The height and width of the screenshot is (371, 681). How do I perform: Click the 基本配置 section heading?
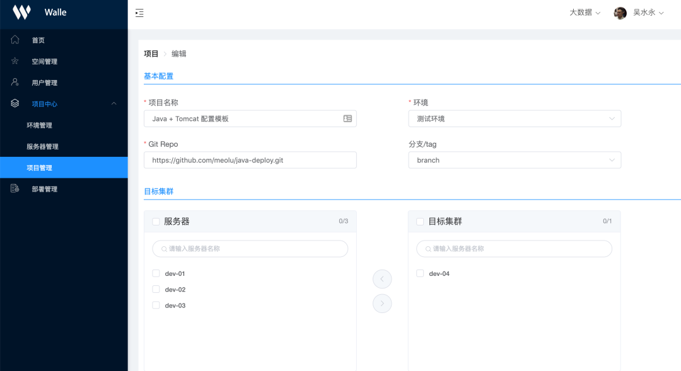click(x=158, y=76)
